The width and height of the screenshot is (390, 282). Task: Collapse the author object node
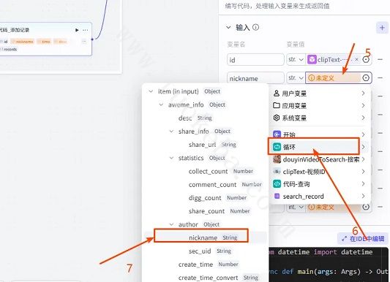(x=171, y=224)
